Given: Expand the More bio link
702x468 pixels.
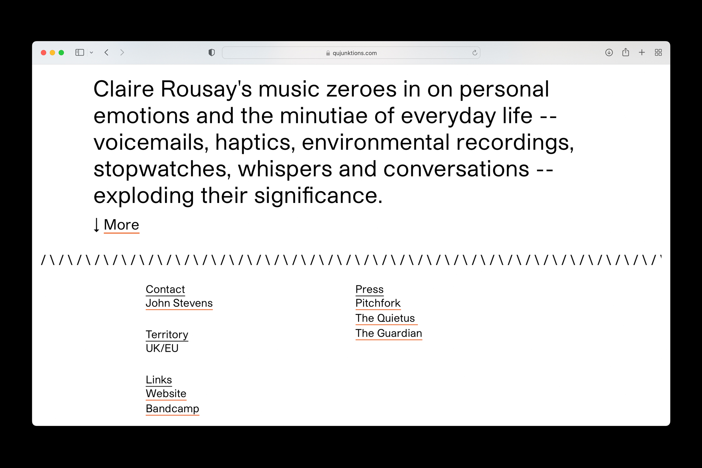Looking at the screenshot, I should coord(121,225).
